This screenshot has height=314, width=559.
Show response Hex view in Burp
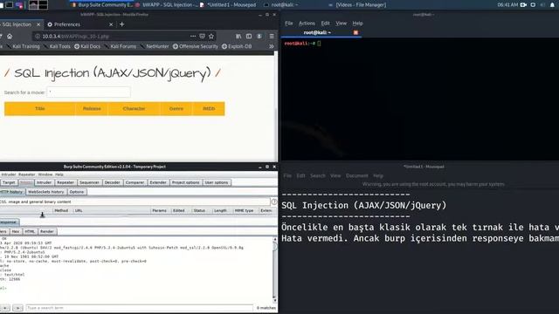point(16,231)
